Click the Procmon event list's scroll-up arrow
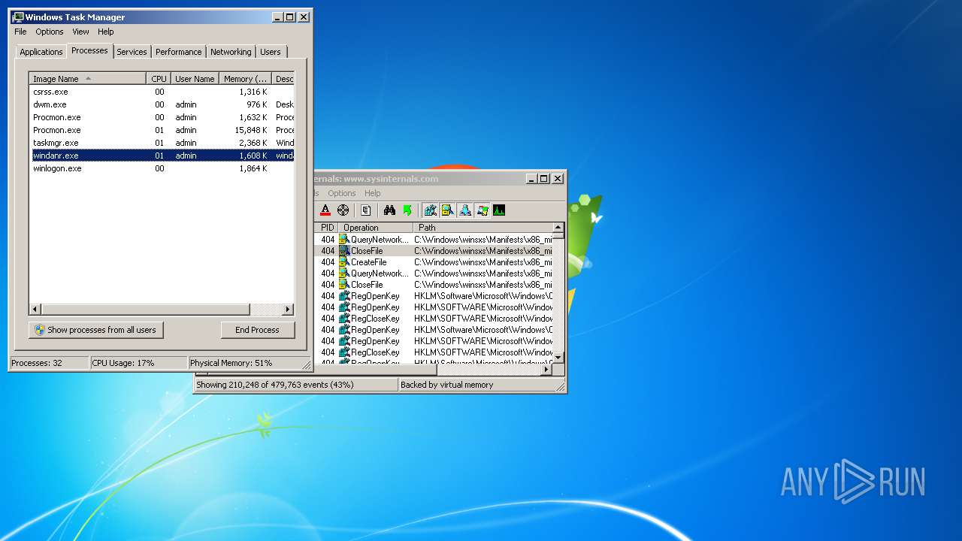The height and width of the screenshot is (541, 962). (x=558, y=227)
